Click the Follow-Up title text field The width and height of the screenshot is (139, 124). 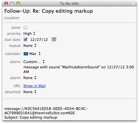point(48,11)
